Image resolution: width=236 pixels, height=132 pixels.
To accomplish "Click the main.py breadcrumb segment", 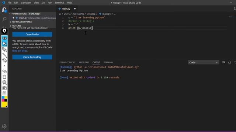I will point(107,14).
